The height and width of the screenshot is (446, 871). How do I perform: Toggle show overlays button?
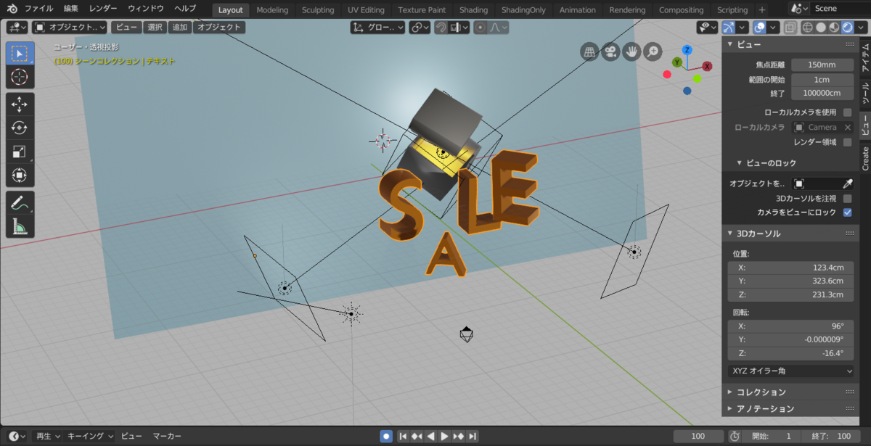pyautogui.click(x=759, y=28)
